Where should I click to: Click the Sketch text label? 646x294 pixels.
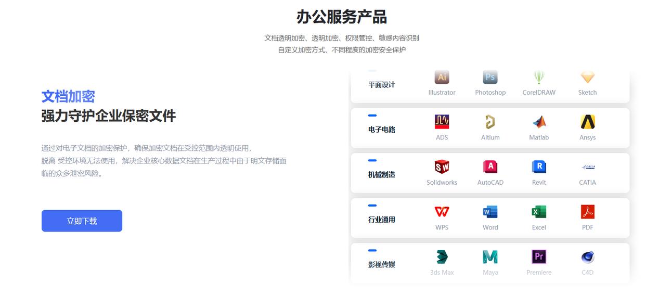587,93
